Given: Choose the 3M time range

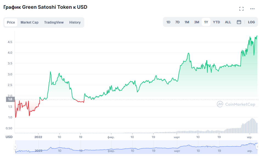Looking at the screenshot, I should [197, 22].
